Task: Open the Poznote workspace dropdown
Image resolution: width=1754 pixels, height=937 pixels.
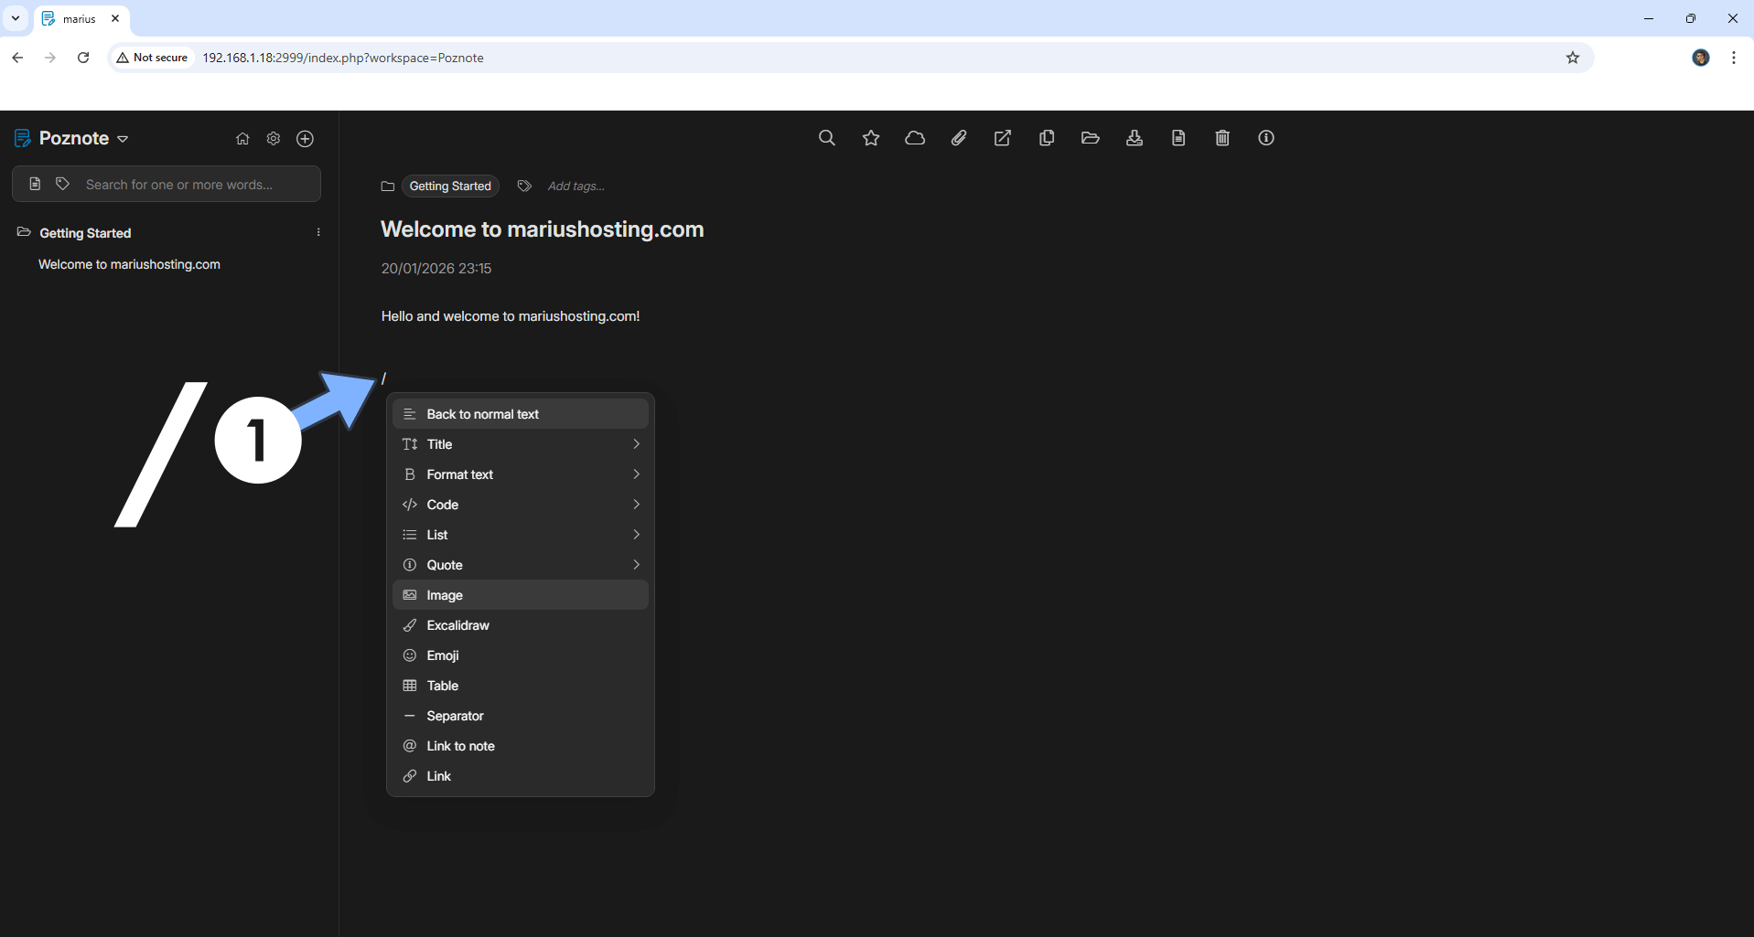Action: coord(123,139)
